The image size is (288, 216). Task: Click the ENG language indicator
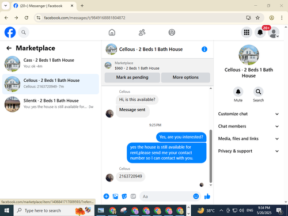249,210
